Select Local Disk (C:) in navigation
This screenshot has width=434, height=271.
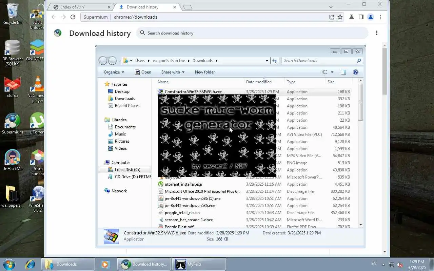click(x=124, y=170)
